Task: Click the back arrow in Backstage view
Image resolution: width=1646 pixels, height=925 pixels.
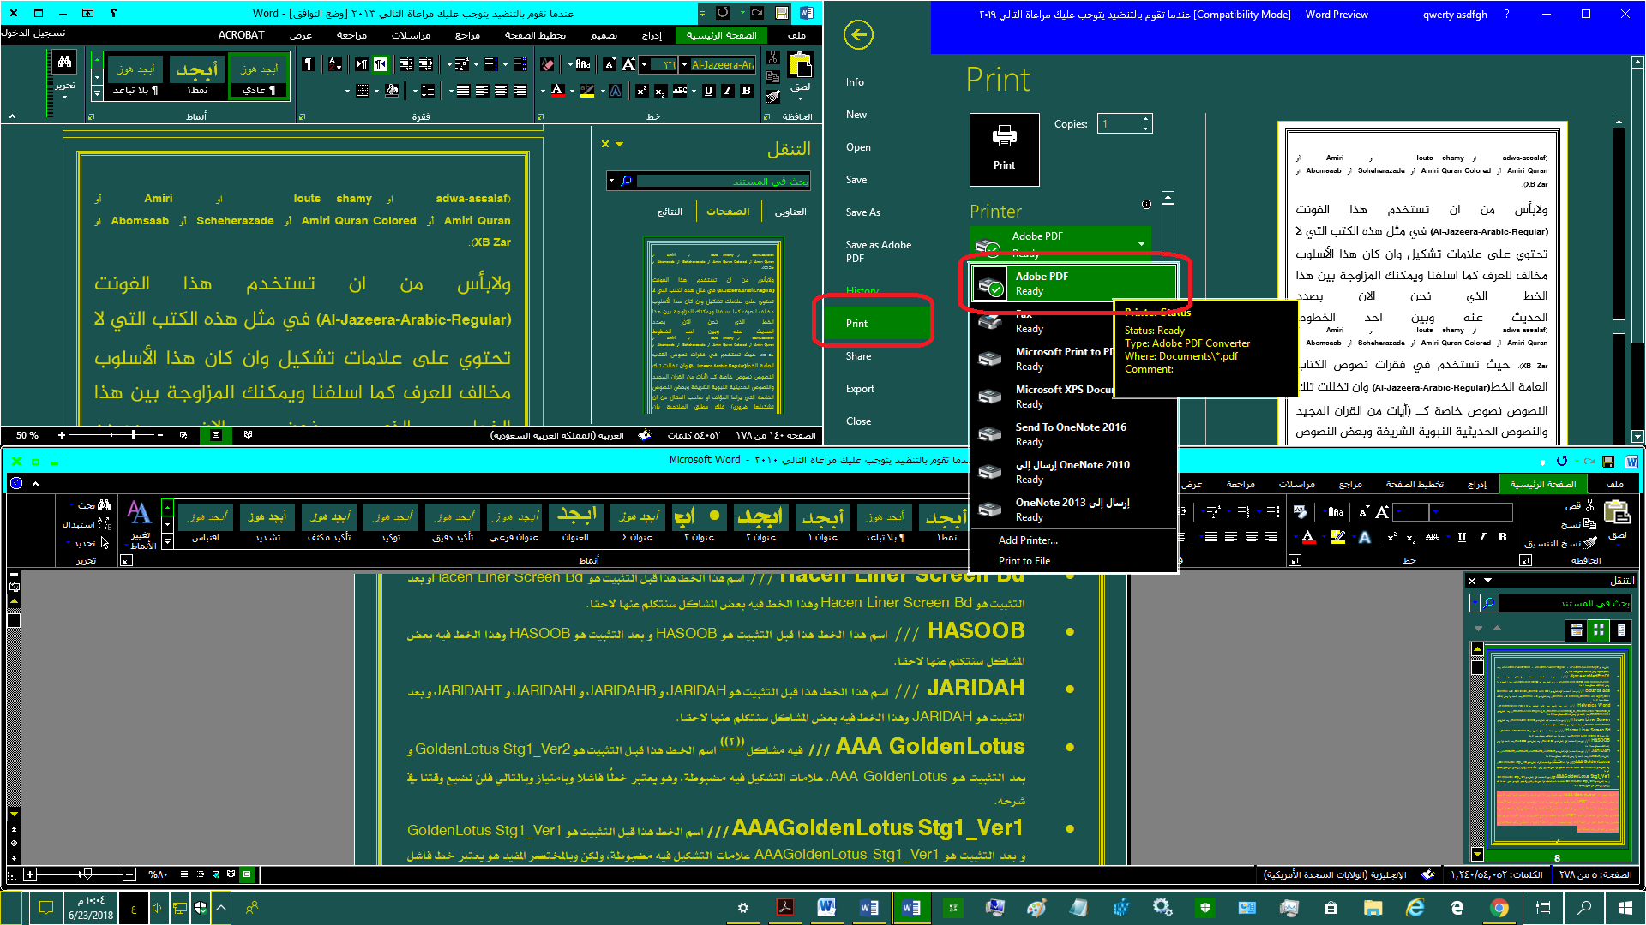Action: click(858, 35)
